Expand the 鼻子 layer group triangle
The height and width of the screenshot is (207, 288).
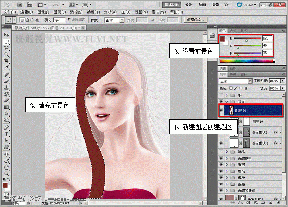click(x=227, y=177)
